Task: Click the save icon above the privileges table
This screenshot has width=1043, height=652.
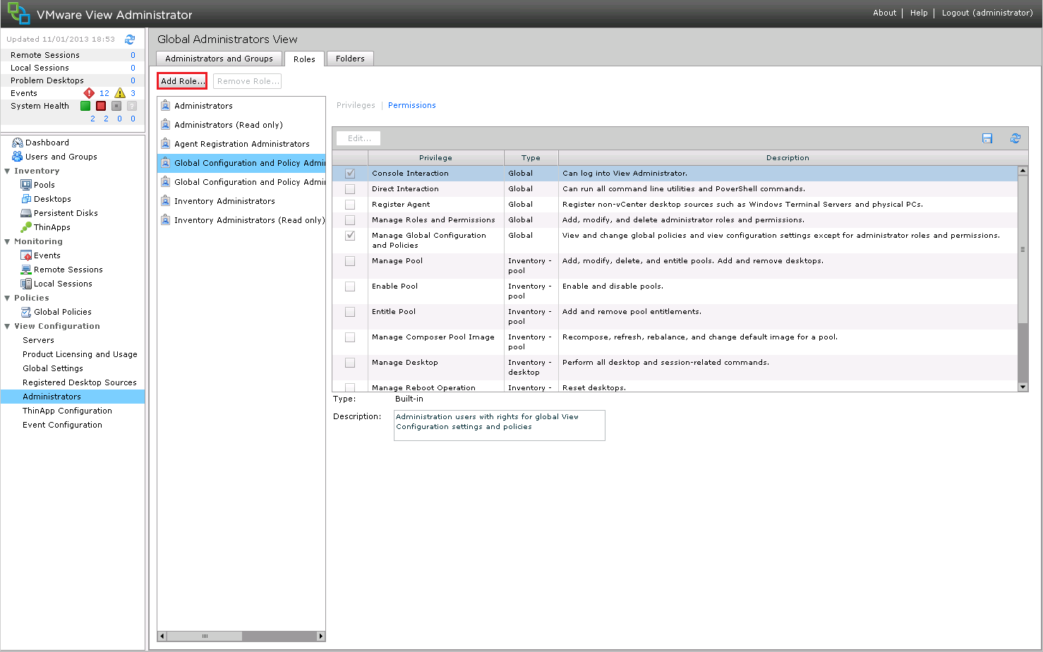Action: click(x=987, y=138)
